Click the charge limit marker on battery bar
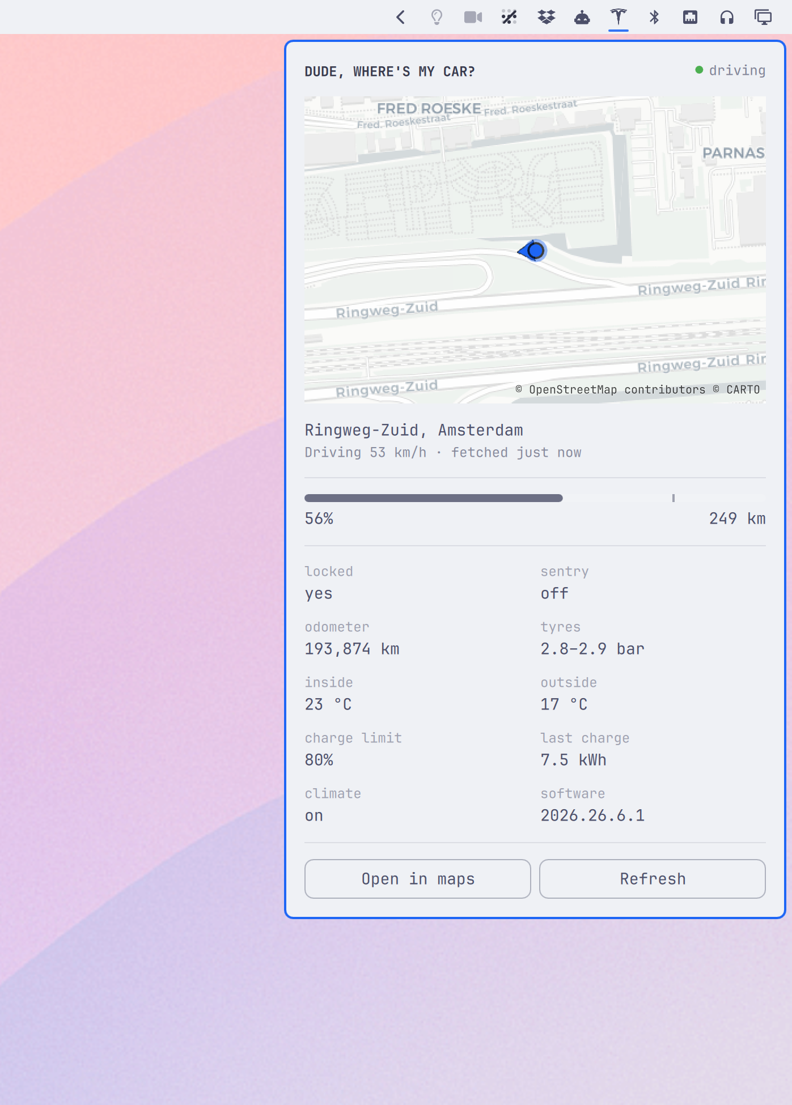Screen dimensions: 792x1105 (x=674, y=498)
